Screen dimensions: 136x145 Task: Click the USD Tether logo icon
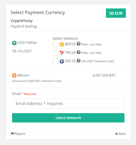point(14,43)
